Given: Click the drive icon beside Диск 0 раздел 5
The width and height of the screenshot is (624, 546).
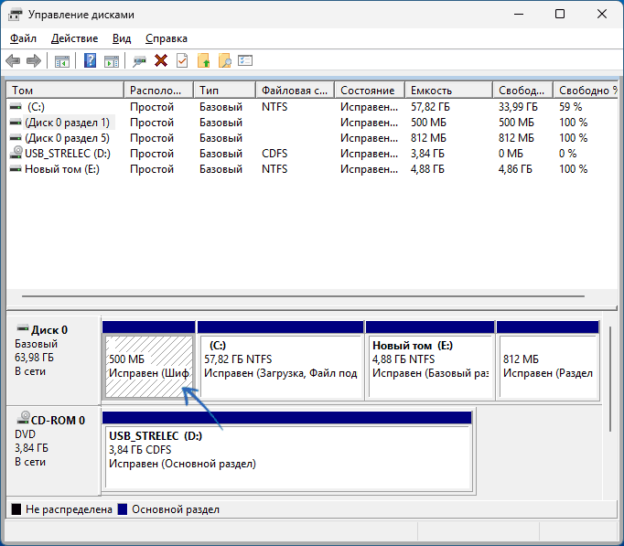Looking at the screenshot, I should [x=16, y=137].
